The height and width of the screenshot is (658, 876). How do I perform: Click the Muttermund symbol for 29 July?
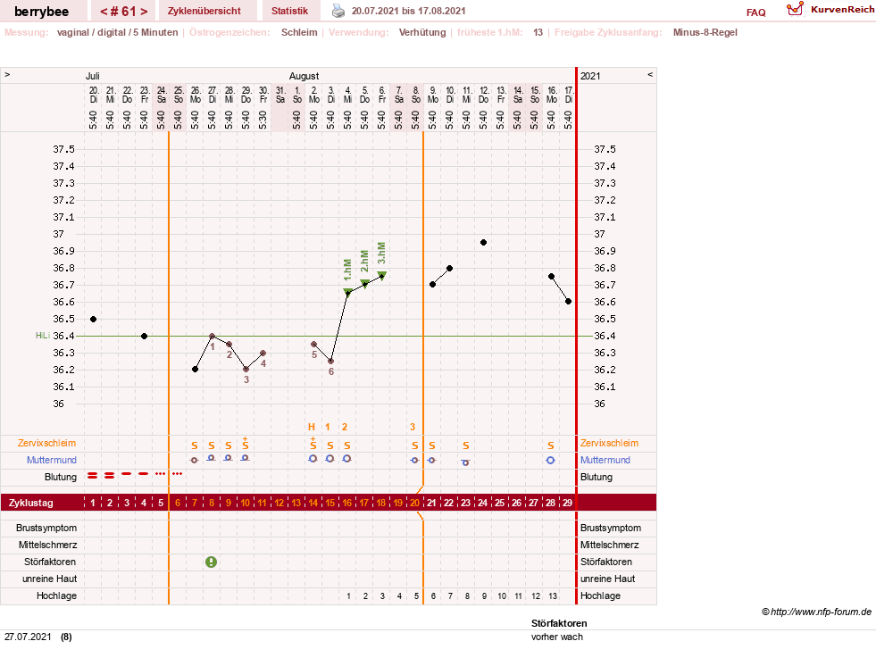pos(245,458)
